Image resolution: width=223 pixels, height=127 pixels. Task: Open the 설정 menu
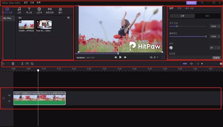coord(26,3)
